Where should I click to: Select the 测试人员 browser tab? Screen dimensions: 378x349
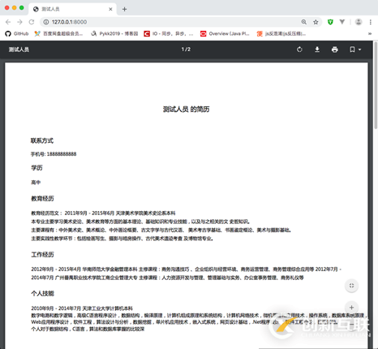click(72, 9)
